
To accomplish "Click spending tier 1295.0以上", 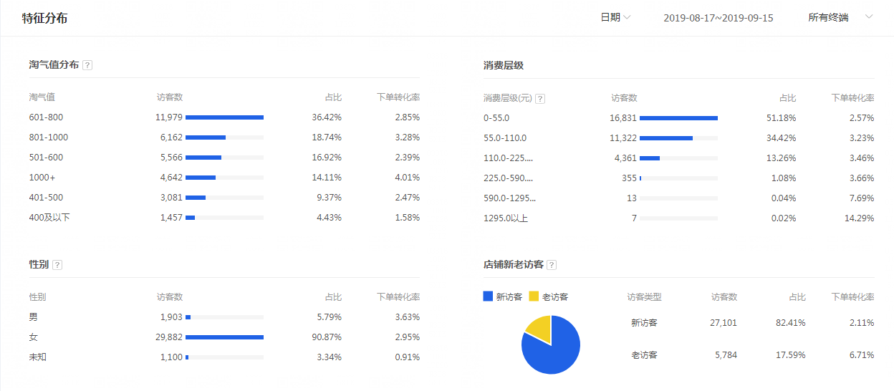I will click(x=506, y=218).
